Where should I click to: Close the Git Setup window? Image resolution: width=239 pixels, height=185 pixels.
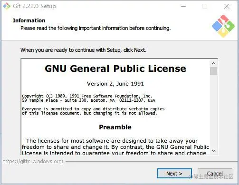click(227, 6)
